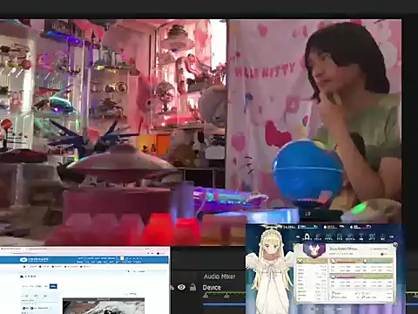Click the pink-bar section header icon

(x=333, y=276)
